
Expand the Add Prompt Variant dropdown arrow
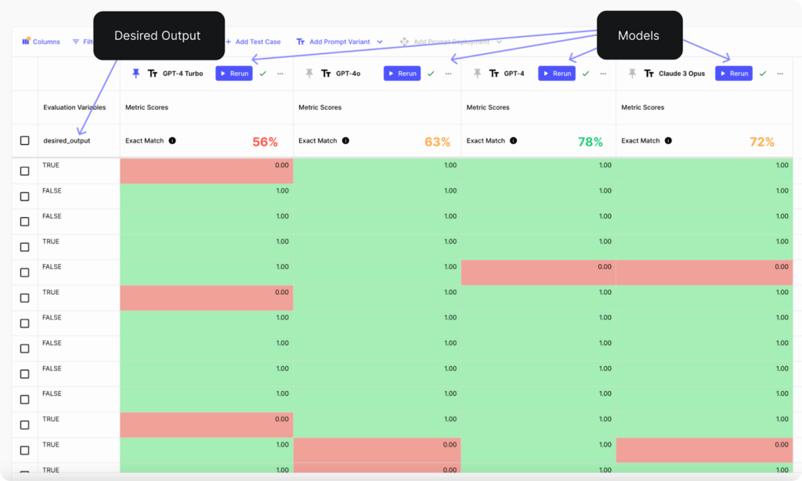coord(380,42)
